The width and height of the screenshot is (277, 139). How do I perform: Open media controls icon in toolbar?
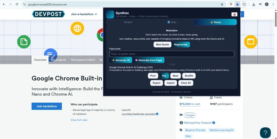[260, 4]
